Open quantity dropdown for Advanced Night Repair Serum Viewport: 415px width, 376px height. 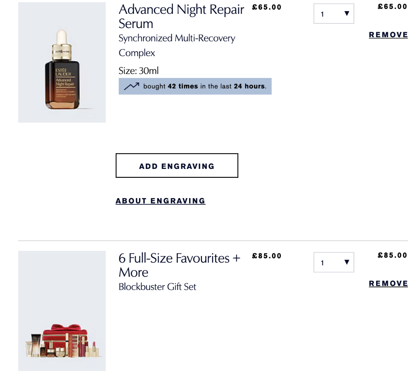[334, 14]
